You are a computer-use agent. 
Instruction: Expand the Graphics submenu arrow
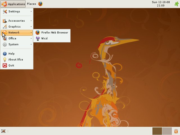31,27
